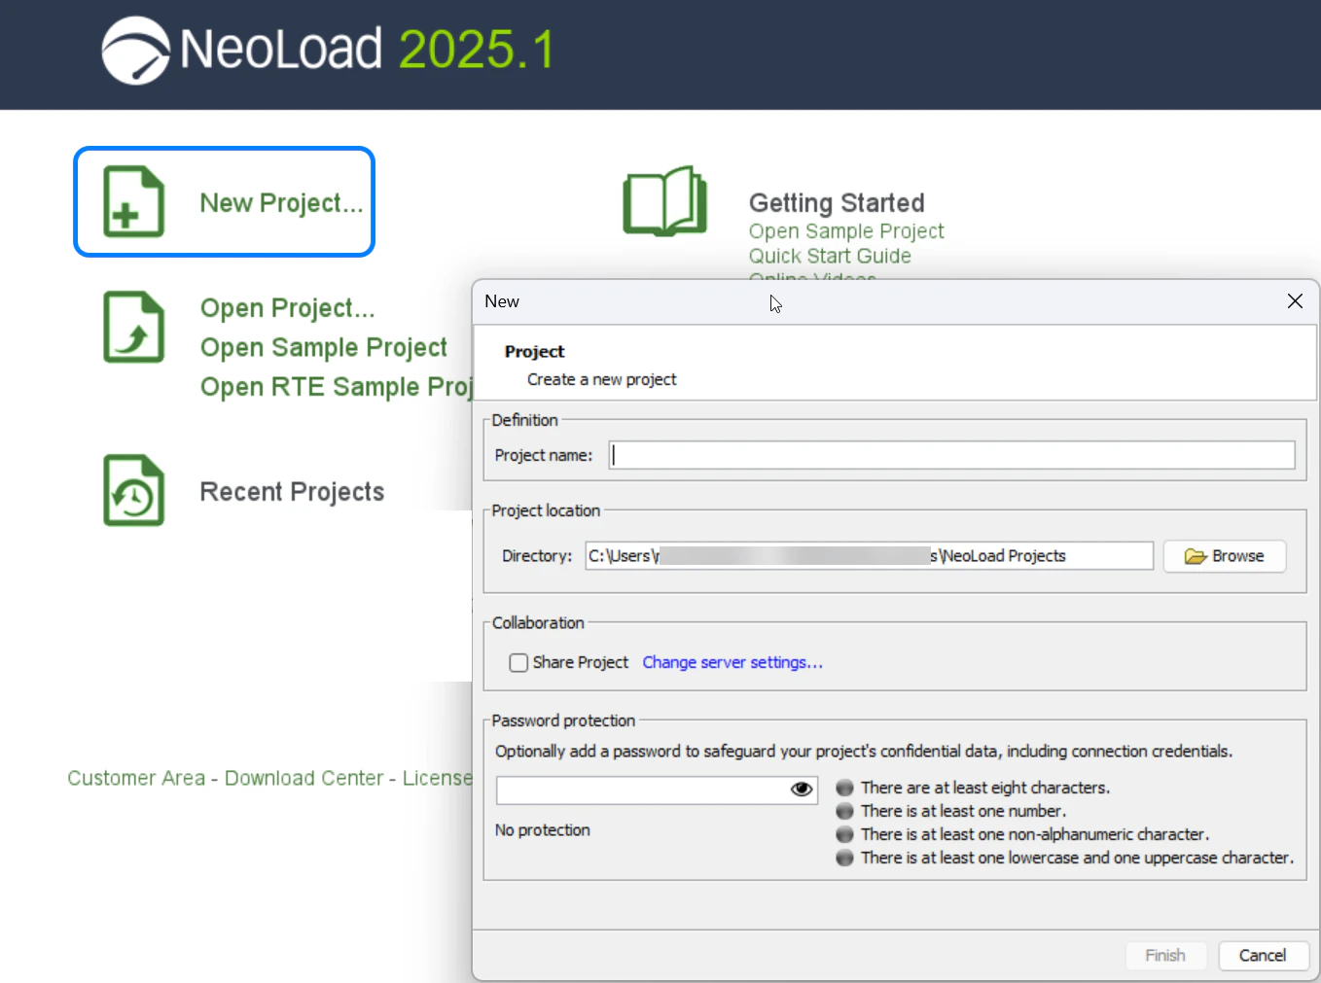Viewport: 1321px width, 983px height.
Task: Click 'There are at least eight characters' text
Action: pos(984,788)
